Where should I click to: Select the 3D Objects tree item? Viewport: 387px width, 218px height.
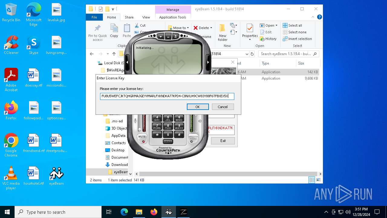point(116,128)
